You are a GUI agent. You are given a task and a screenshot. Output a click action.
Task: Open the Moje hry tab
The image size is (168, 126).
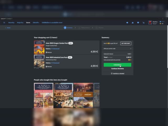20,23
